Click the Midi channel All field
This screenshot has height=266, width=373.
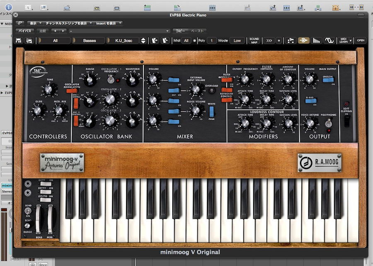(186, 41)
